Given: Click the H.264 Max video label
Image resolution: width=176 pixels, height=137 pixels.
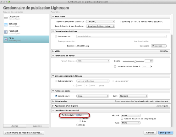Looking at the screenshot, I should pyautogui.click(x=164, y=51).
